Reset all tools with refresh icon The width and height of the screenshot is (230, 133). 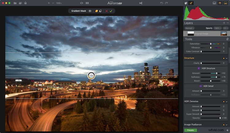227,39
